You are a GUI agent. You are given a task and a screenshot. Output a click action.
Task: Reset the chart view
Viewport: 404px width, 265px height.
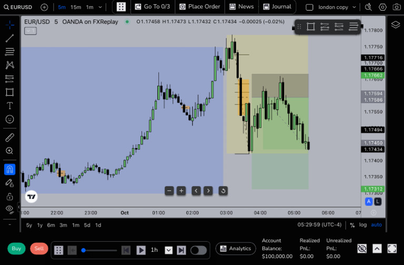click(223, 191)
